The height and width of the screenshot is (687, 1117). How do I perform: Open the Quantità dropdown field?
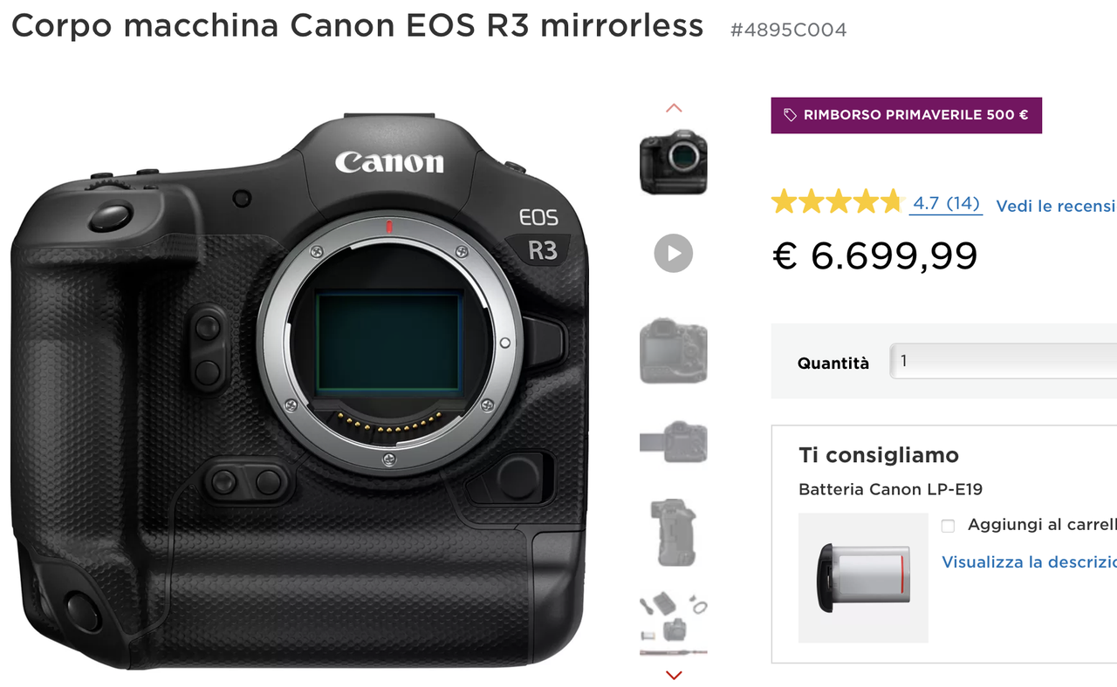click(x=1003, y=361)
